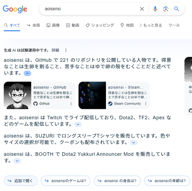The height and width of the screenshot is (191, 192).
Task: Open the three-dot menu beside 詳細
Action: (66, 50)
